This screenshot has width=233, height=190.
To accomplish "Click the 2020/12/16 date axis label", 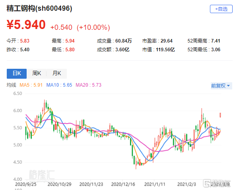I will pyautogui.click(x=123, y=184).
